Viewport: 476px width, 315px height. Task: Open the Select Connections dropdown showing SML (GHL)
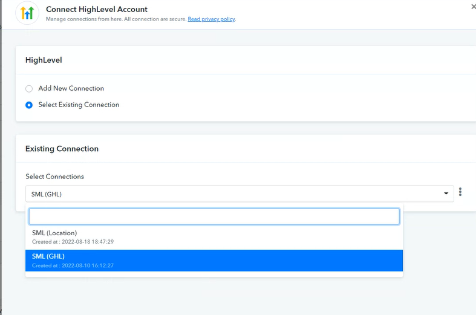[240, 194]
